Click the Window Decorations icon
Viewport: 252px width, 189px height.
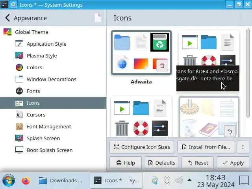point(19,79)
